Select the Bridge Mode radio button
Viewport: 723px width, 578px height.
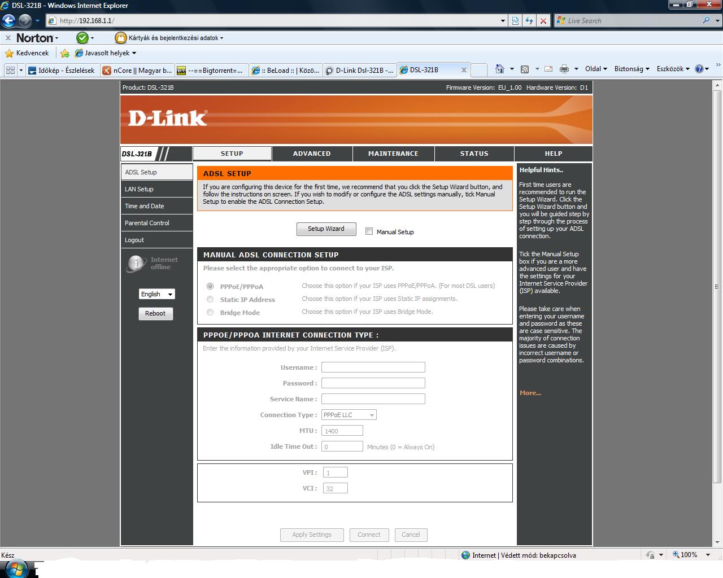(210, 312)
